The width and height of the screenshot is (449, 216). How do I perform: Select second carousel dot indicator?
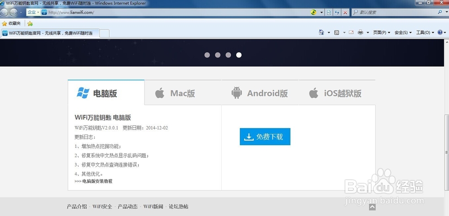click(x=218, y=55)
